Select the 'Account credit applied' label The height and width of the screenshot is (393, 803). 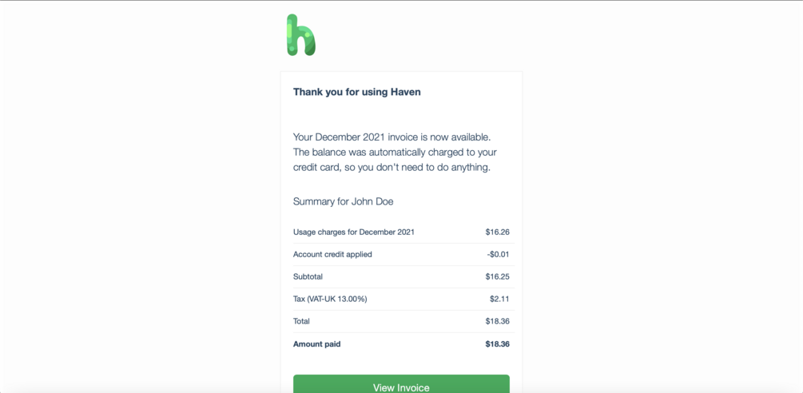[332, 255]
